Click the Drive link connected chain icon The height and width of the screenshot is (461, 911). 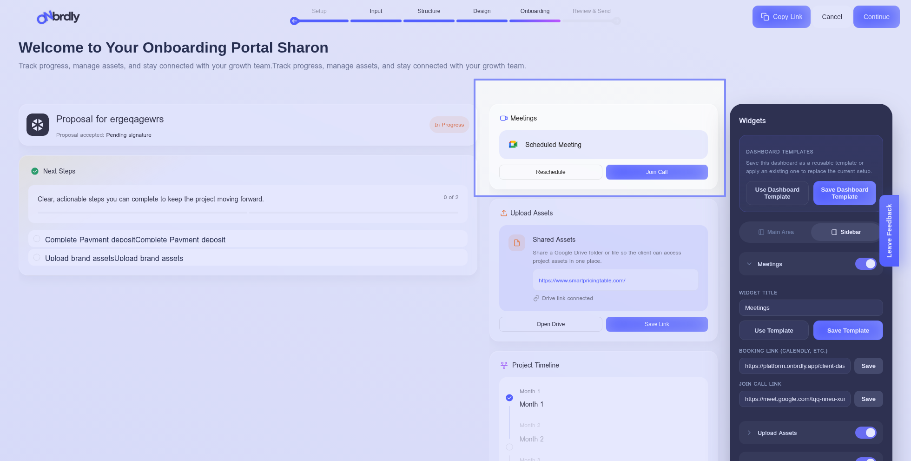click(536, 298)
